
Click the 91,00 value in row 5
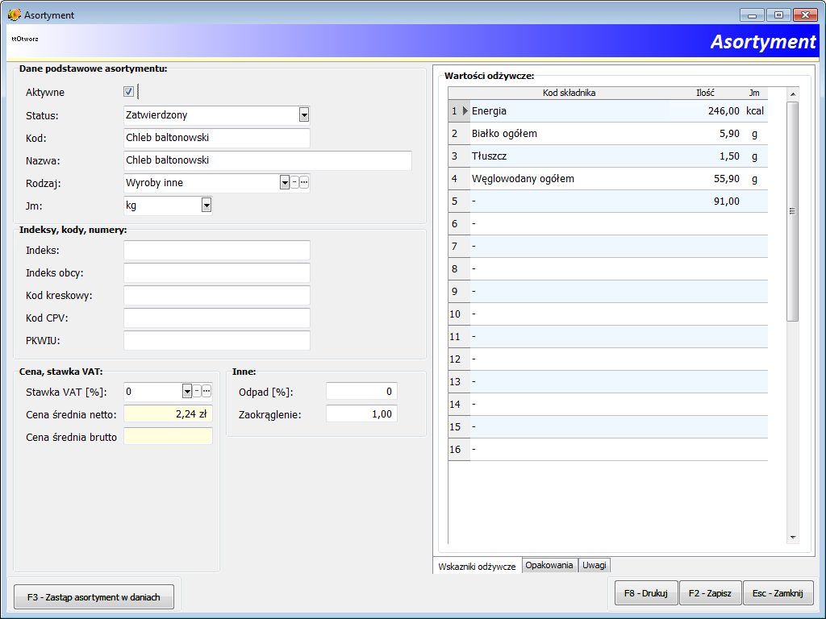click(x=727, y=201)
